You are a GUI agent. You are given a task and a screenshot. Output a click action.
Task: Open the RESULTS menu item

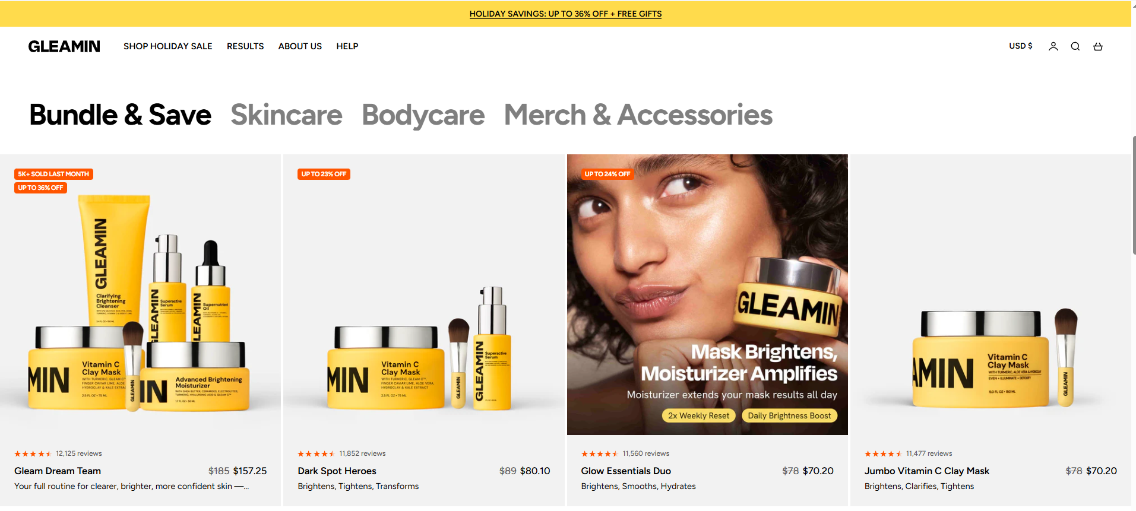coord(245,46)
